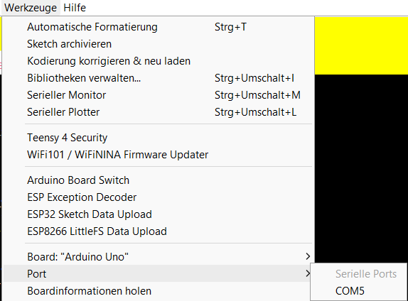Launch Serieller Monitor
408x301 pixels.
(x=159, y=95)
